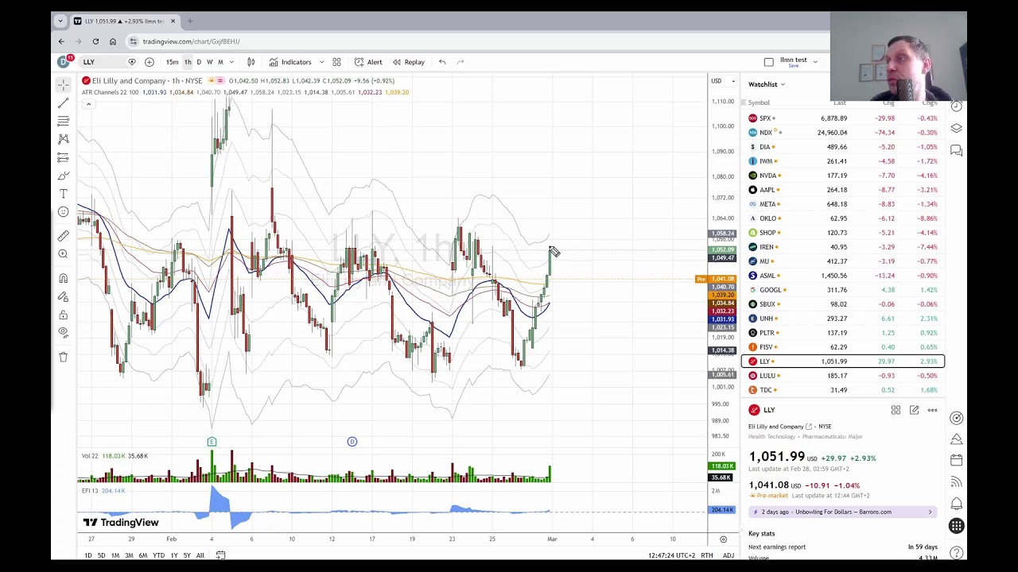Screen dimensions: 1018x572
Task: Show All date range
Action: tap(200, 555)
